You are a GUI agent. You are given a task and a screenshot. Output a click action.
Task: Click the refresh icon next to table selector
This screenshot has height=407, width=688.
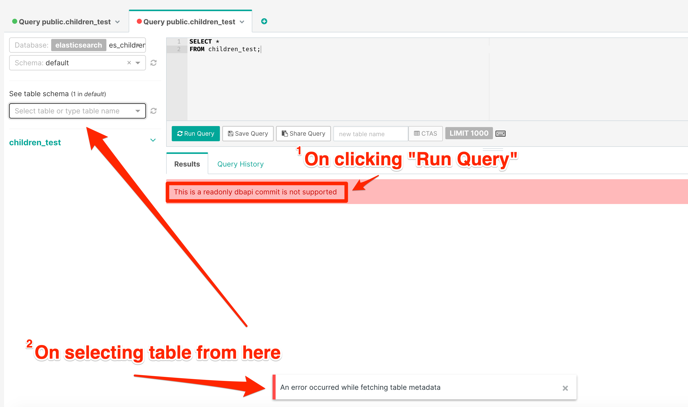point(154,111)
